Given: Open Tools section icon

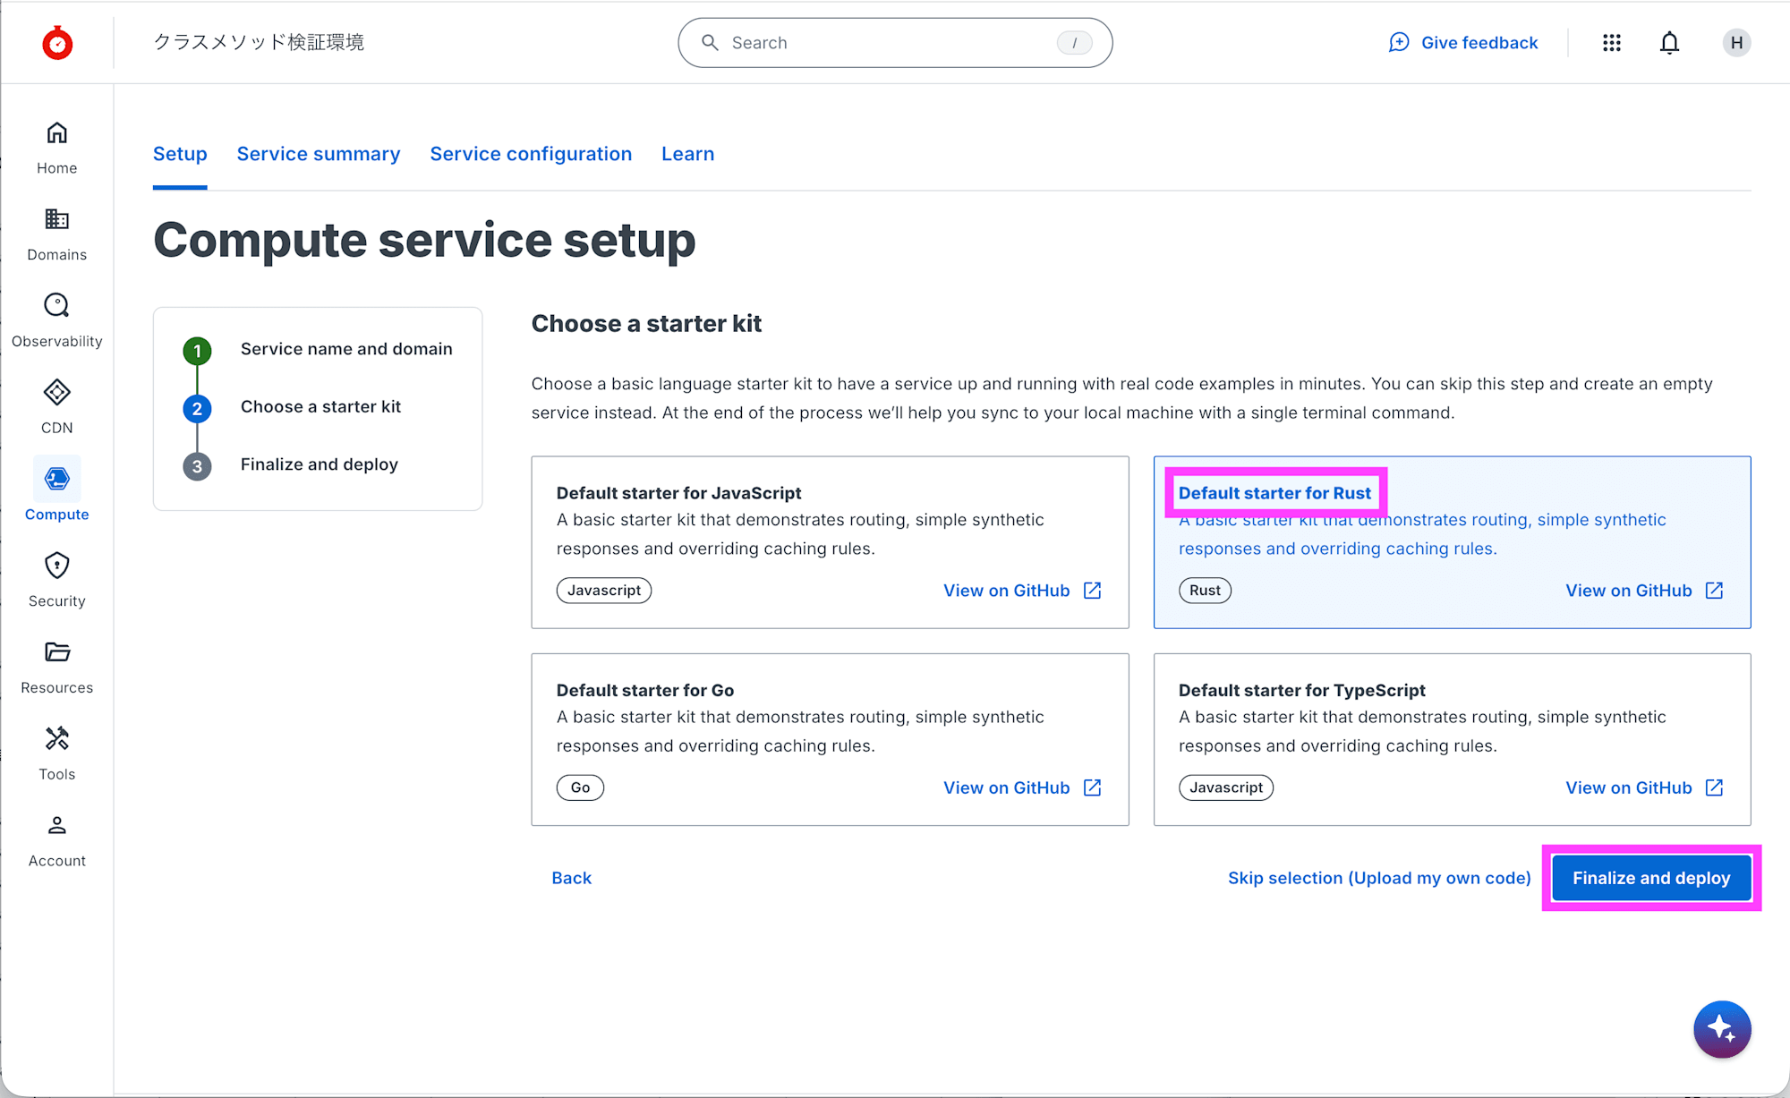Looking at the screenshot, I should pyautogui.click(x=56, y=739).
